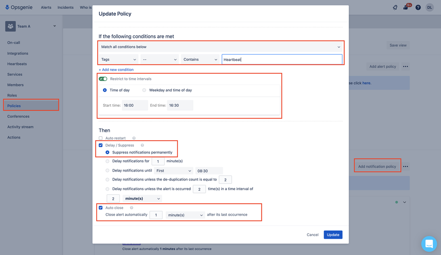Click Cancel in Update Policy dialog
The height and width of the screenshot is (255, 441).
click(x=313, y=235)
